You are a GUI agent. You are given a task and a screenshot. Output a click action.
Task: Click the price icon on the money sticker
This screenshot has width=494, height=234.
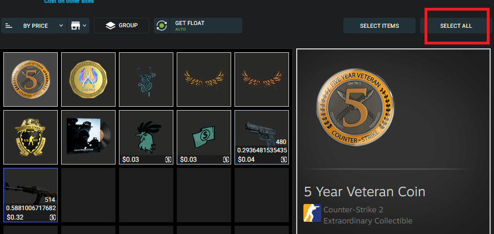coord(226,160)
